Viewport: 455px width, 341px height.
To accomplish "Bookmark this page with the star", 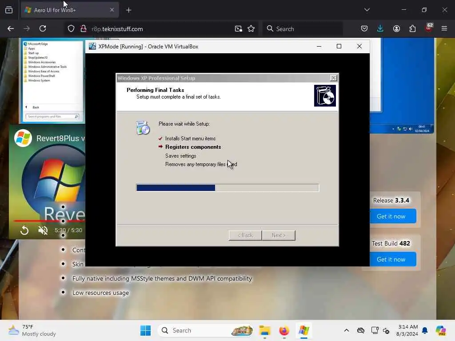I will (x=251, y=29).
